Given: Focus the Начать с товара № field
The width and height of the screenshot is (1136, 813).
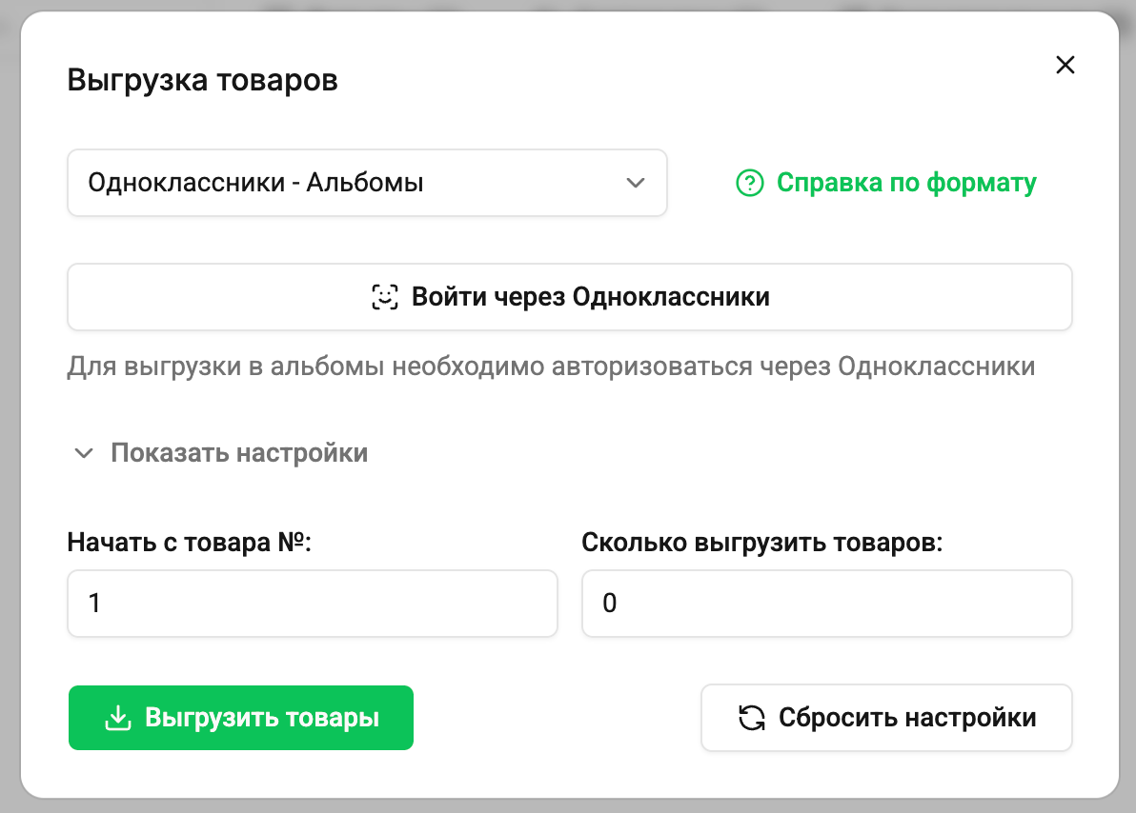Looking at the screenshot, I should 313,603.
